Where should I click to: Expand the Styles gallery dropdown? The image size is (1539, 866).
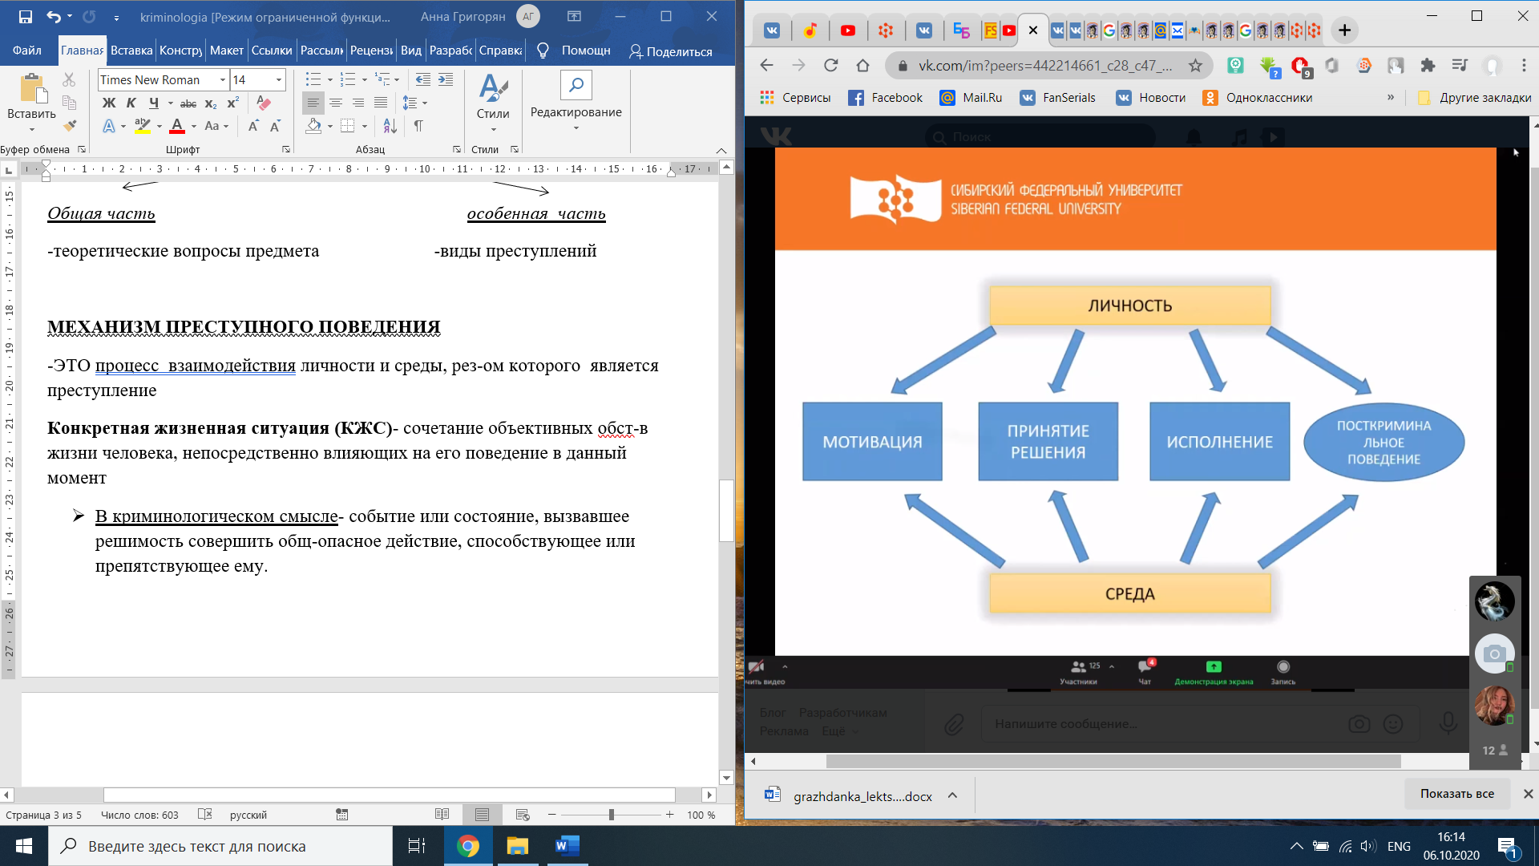point(493,129)
